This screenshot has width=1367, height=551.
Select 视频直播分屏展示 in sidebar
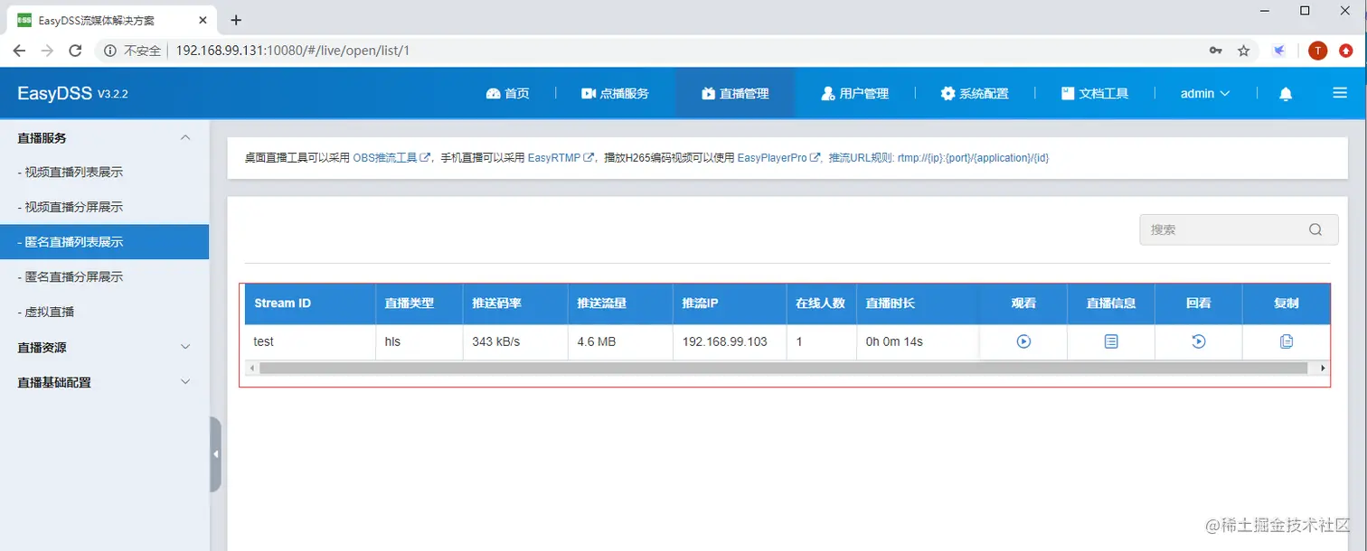click(x=104, y=207)
